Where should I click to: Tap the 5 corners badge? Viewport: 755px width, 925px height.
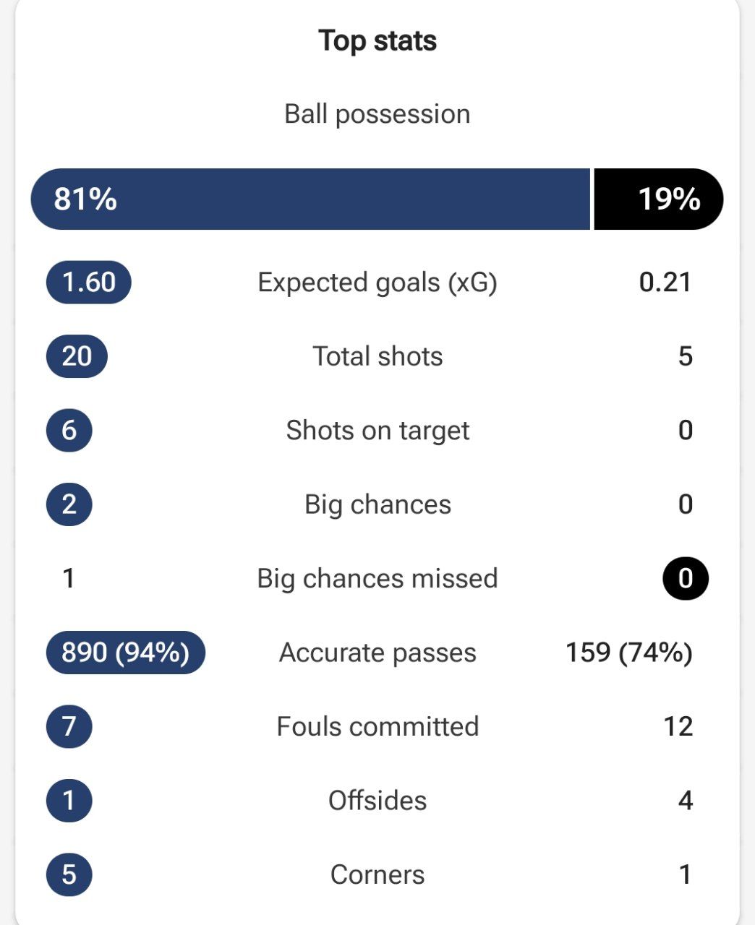tap(69, 875)
